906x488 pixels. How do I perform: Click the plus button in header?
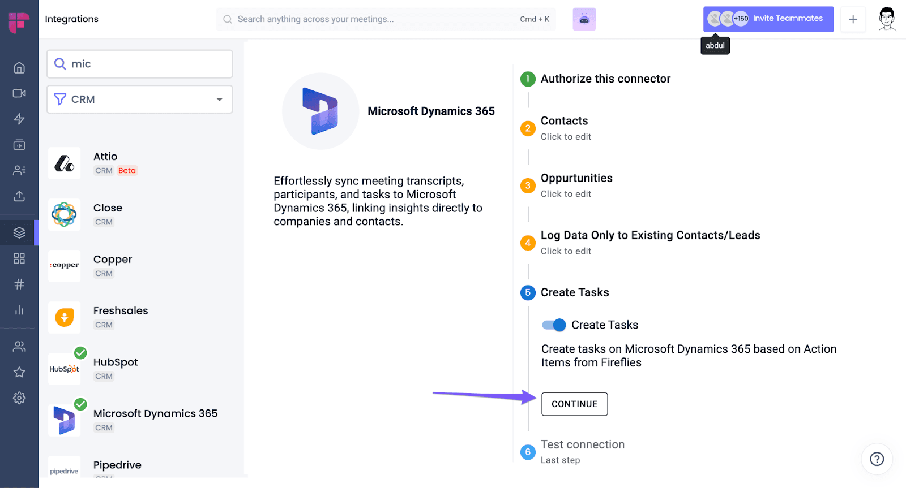click(x=853, y=19)
